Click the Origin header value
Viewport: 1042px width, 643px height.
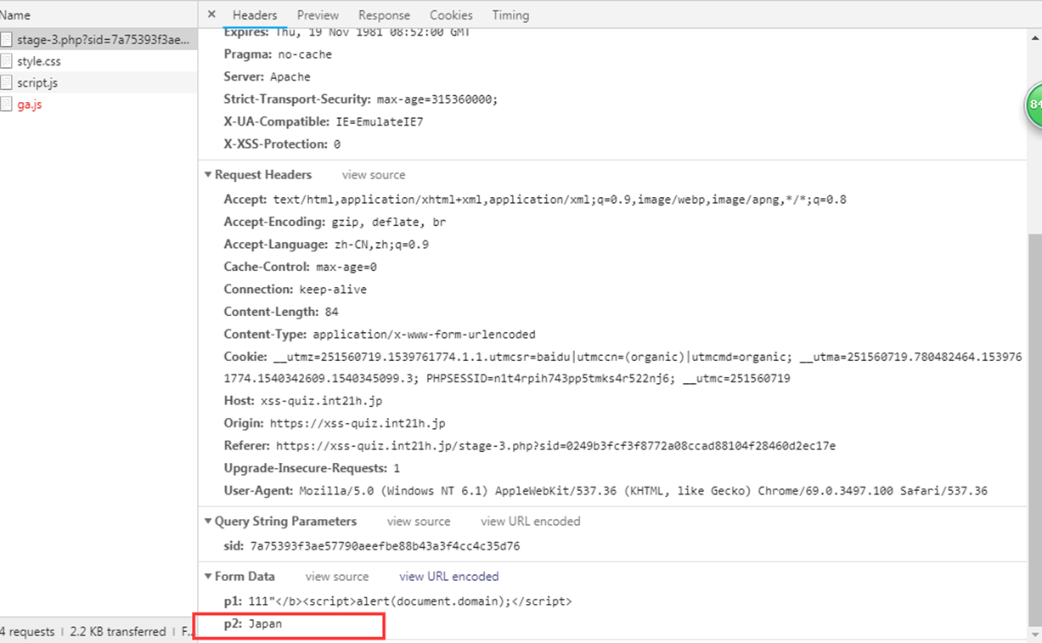358,423
